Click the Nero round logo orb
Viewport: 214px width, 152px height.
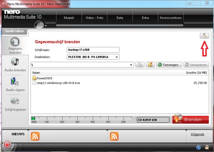tap(39, 25)
